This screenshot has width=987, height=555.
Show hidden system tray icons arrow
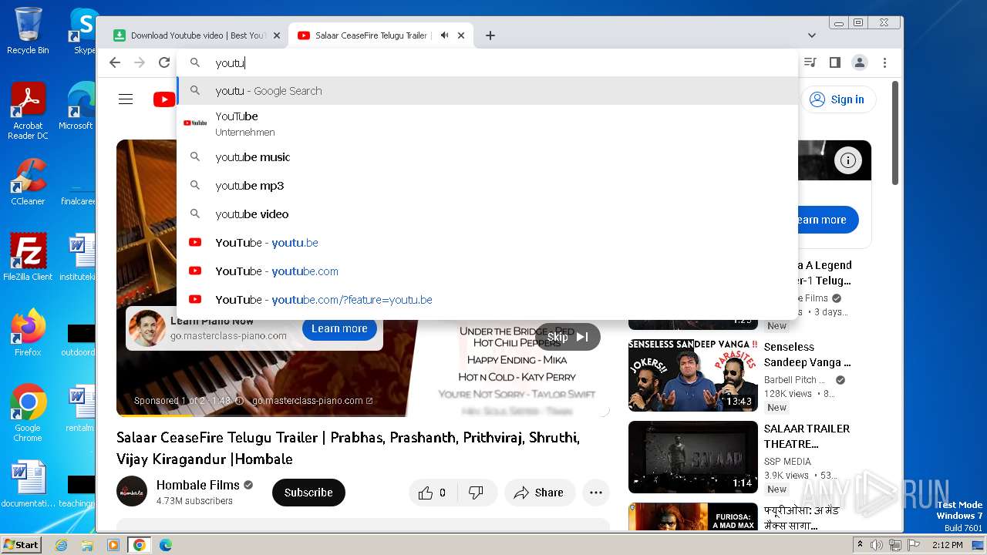coord(861,545)
